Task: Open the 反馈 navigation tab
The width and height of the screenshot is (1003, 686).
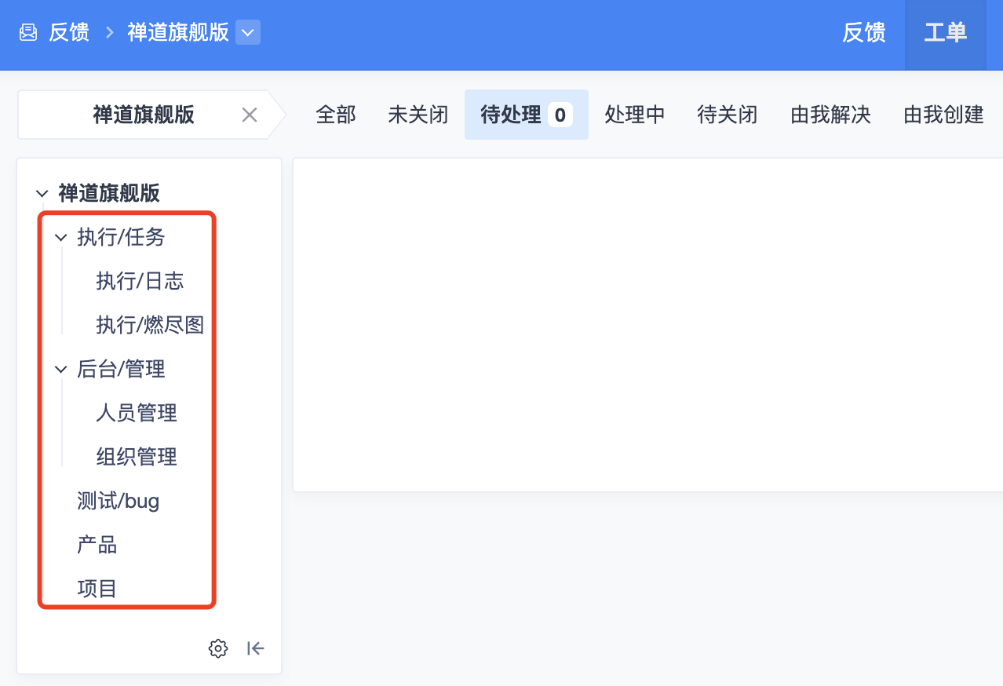Action: (863, 33)
